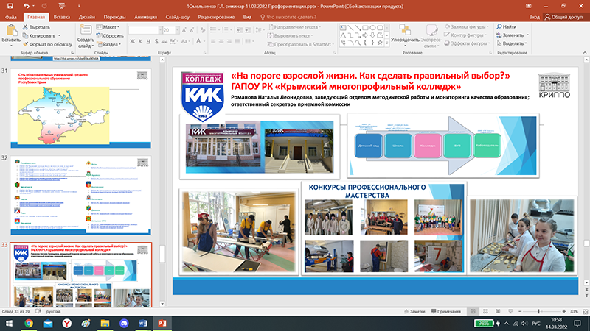Expand the font size dropdown showing 20
Screen dimensions: 590x331
[177, 30]
